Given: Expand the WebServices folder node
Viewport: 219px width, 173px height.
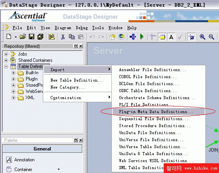Looking at the screenshot, I should click(x=13, y=91).
